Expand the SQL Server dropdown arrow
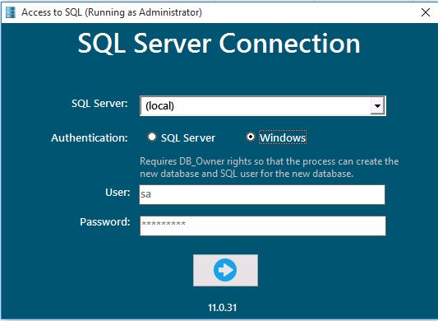 pos(377,106)
